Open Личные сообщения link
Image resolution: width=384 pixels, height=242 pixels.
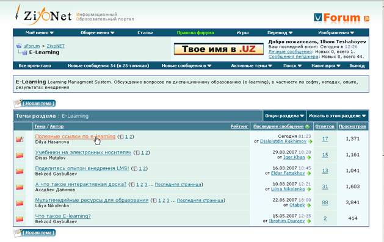(x=290, y=52)
